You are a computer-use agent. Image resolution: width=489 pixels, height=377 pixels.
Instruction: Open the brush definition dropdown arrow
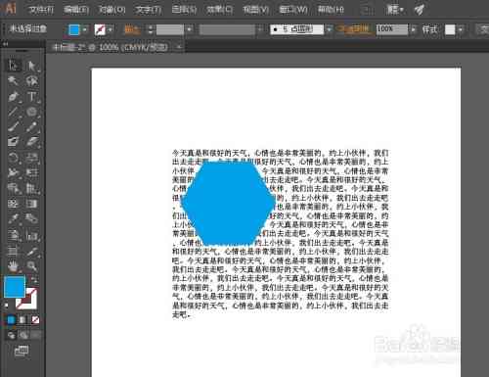[329, 29]
